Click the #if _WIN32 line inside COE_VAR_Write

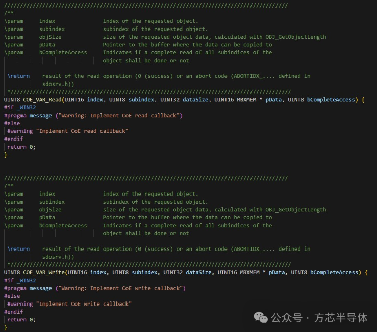tap(20, 281)
